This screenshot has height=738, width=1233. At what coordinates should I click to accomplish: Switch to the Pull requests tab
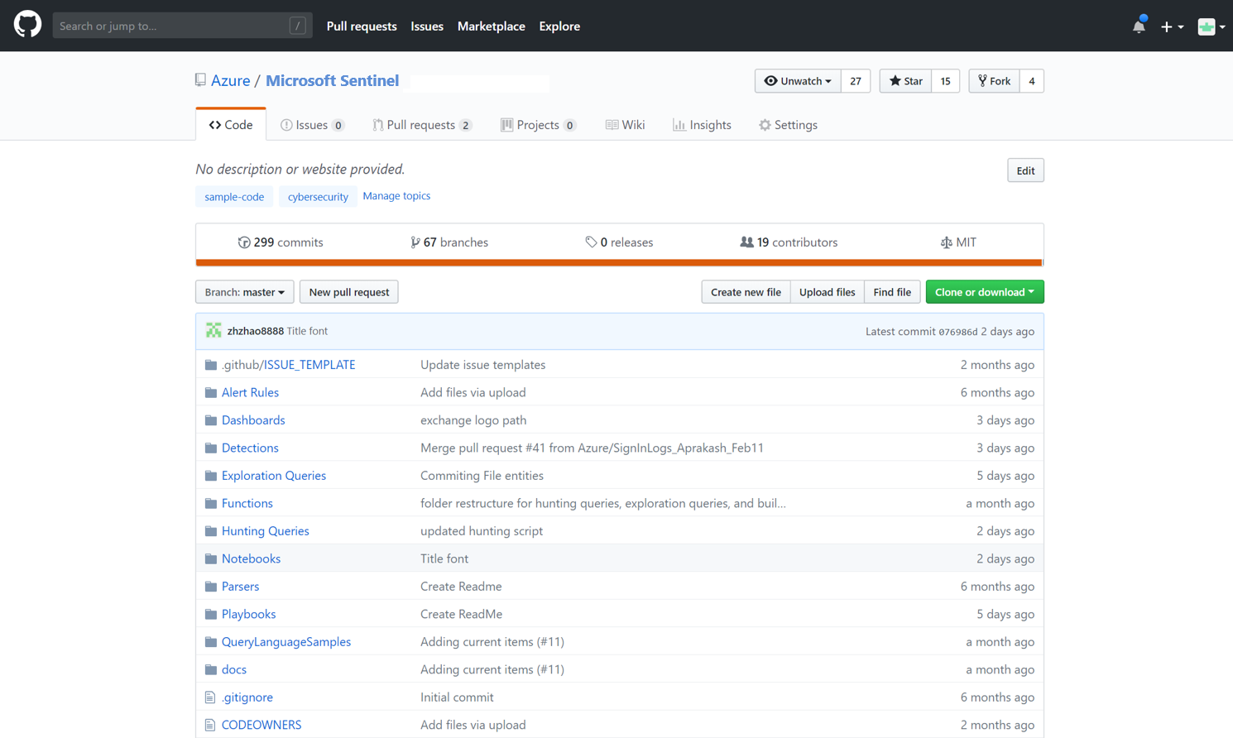[x=422, y=125]
